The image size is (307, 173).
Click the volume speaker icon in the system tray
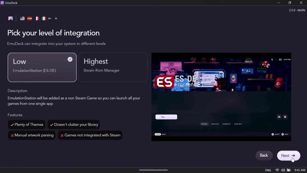283,170
